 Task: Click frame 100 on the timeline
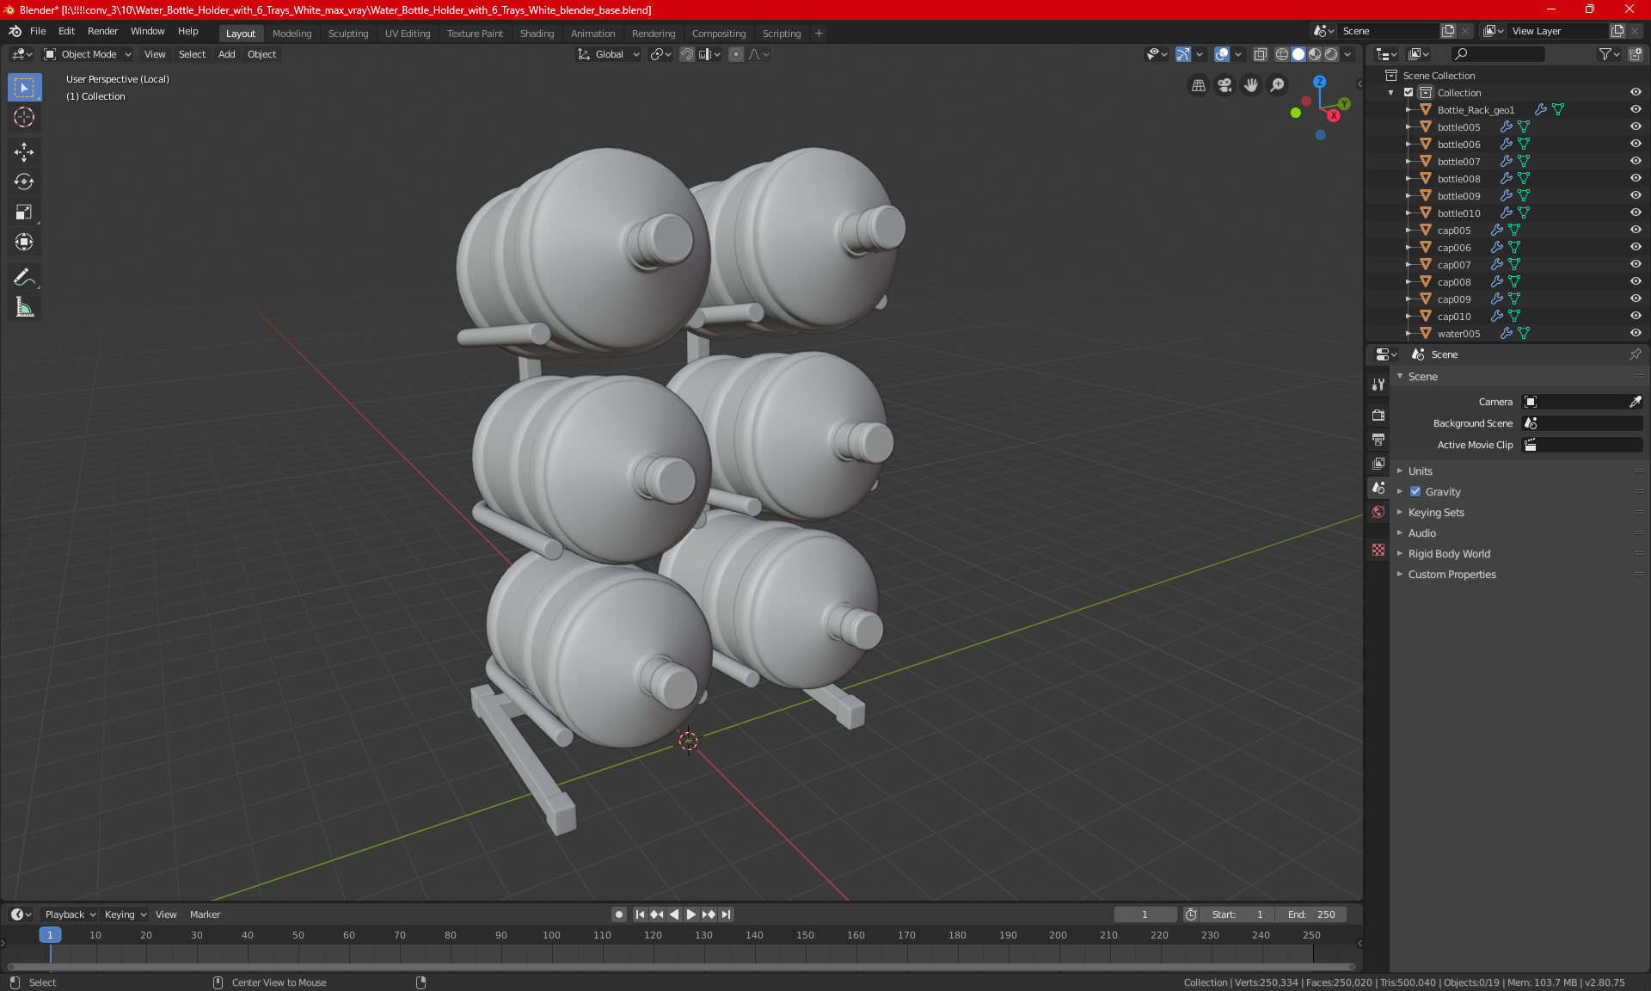552,936
